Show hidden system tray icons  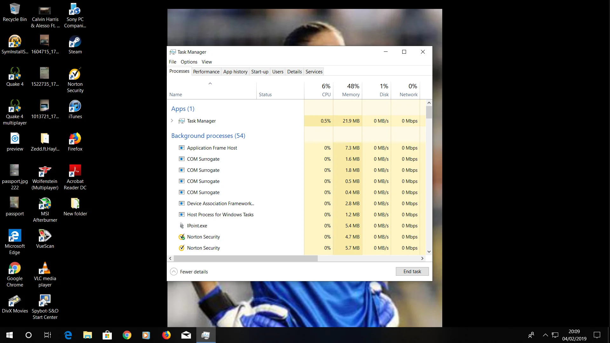(x=545, y=335)
